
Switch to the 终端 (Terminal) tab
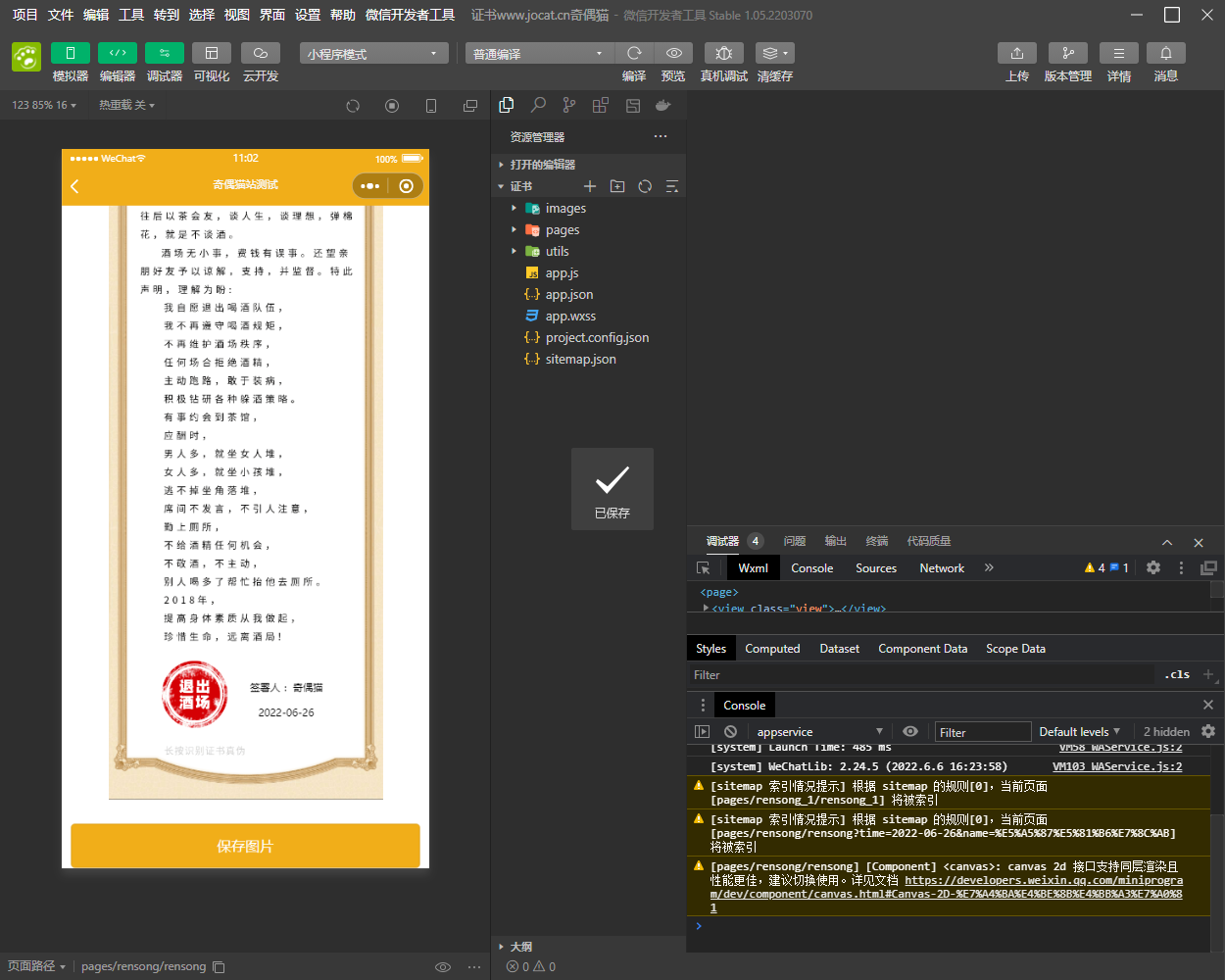pyautogui.click(x=877, y=541)
